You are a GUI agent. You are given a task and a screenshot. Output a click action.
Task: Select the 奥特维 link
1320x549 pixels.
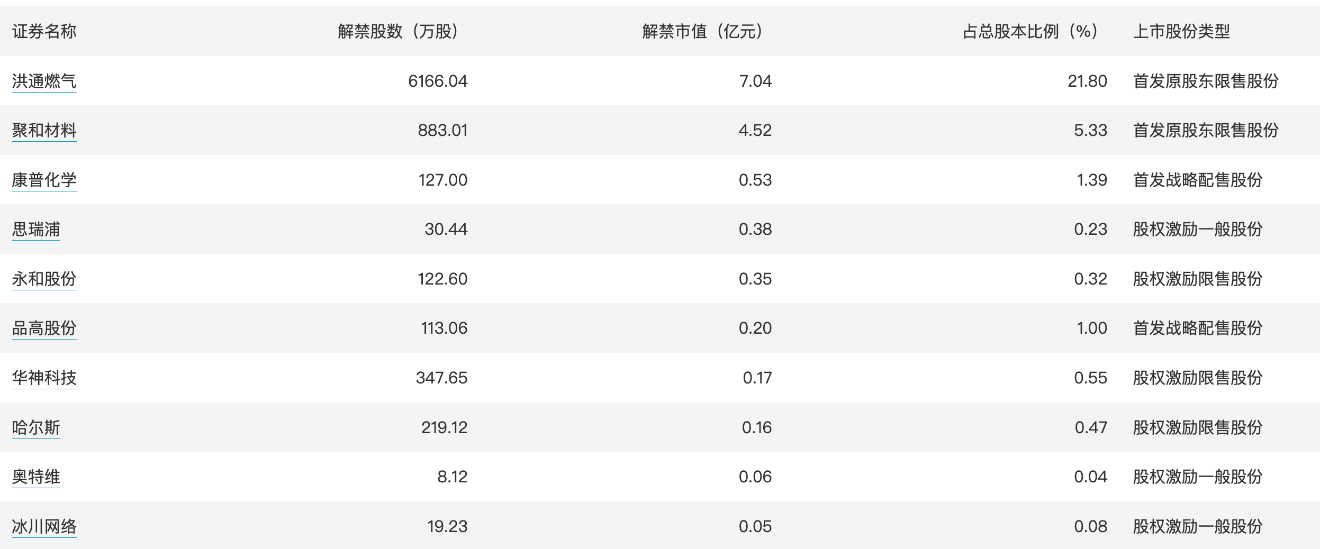36,477
